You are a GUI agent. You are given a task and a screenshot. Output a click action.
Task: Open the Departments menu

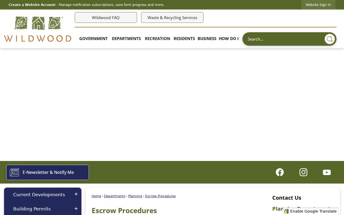click(x=126, y=38)
